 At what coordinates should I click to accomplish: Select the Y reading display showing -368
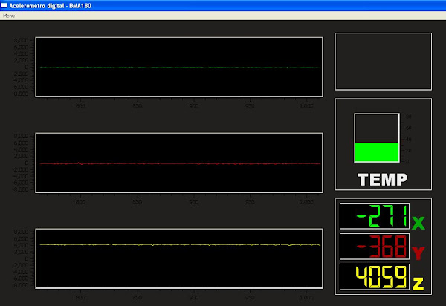coord(375,247)
